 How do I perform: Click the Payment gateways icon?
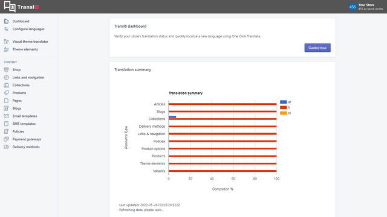6,139
